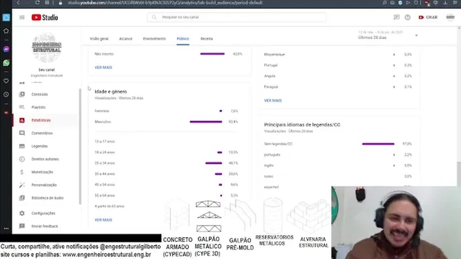
Task: Click the Masculino 92,4% bar
Action: point(206,122)
